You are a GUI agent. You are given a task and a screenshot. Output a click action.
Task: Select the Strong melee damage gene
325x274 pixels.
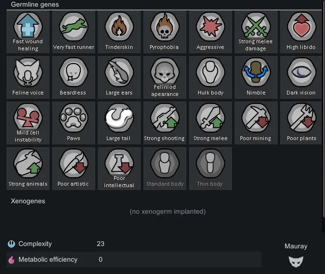coord(256,32)
